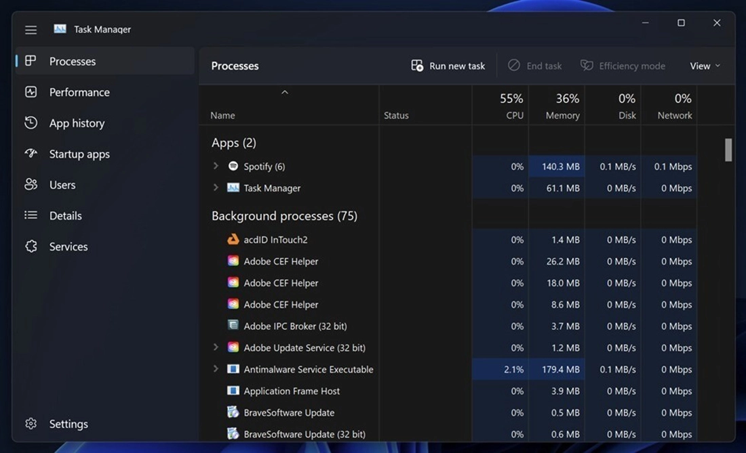Image resolution: width=746 pixels, height=453 pixels.
Task: Expand the Task Manager process group
Action: (x=216, y=188)
